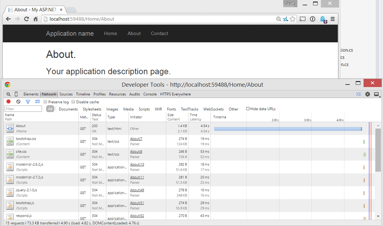The height and width of the screenshot is (226, 383).
Task: Click the Timeline column header dropdown
Action: click(220, 117)
